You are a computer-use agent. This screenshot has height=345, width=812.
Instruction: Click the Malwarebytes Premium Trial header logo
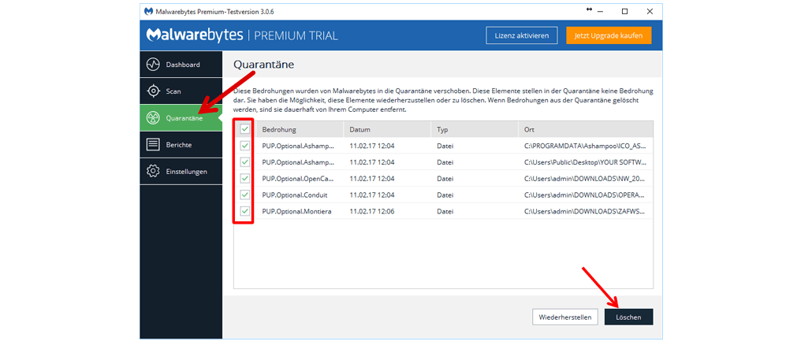(242, 35)
